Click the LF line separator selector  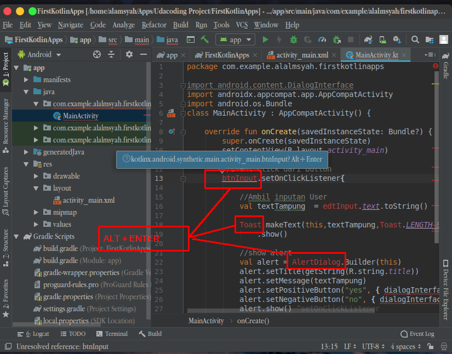coord(350,346)
